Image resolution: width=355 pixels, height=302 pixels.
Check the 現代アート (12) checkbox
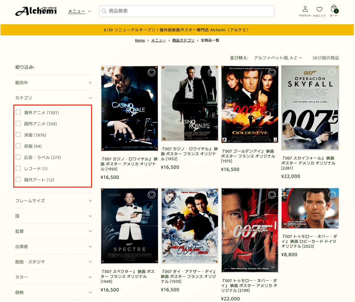[x=18, y=179]
